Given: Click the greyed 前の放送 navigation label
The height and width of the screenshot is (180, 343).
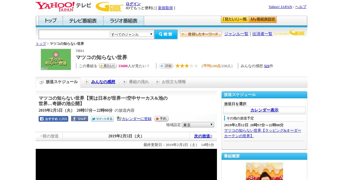Looking at the screenshot, I should click(49, 136).
